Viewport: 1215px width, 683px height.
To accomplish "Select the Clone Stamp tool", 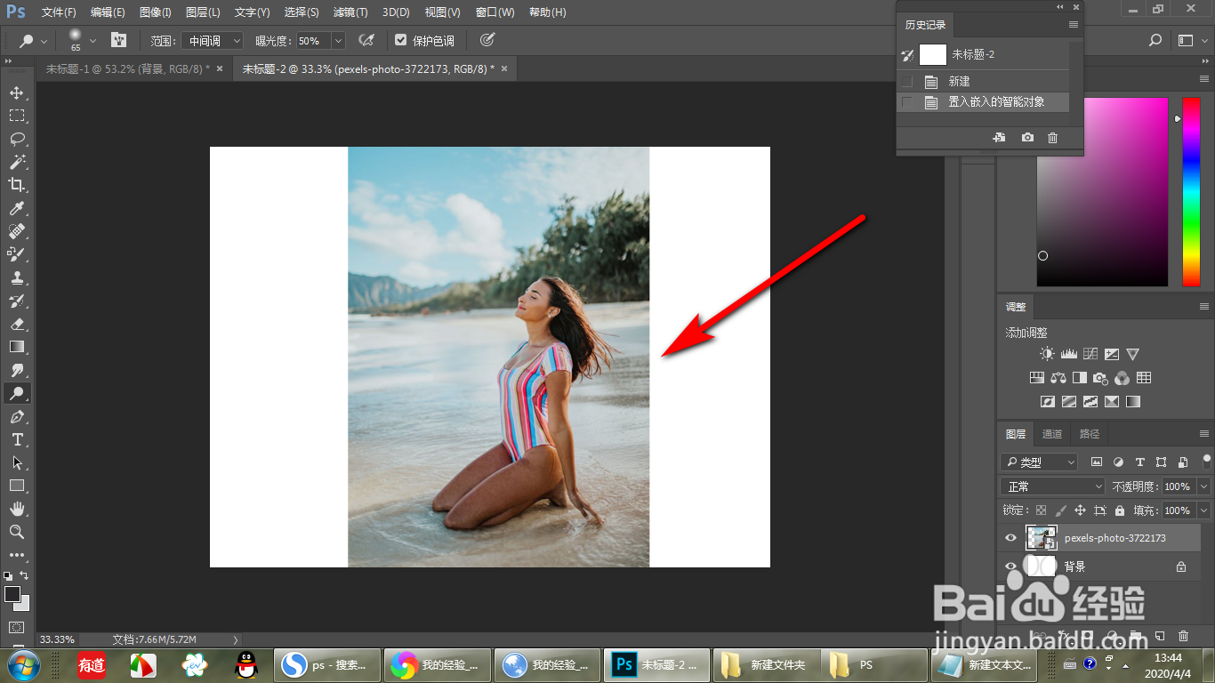I will [x=17, y=277].
